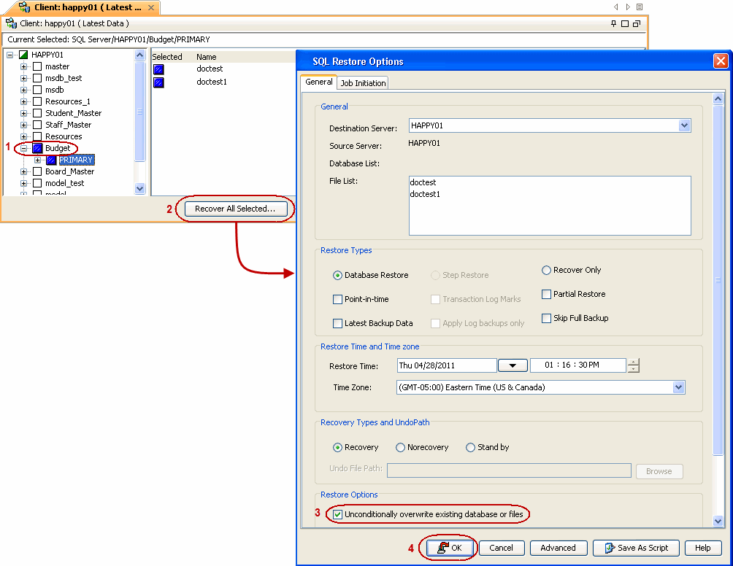Click Save As Script button

click(x=636, y=548)
